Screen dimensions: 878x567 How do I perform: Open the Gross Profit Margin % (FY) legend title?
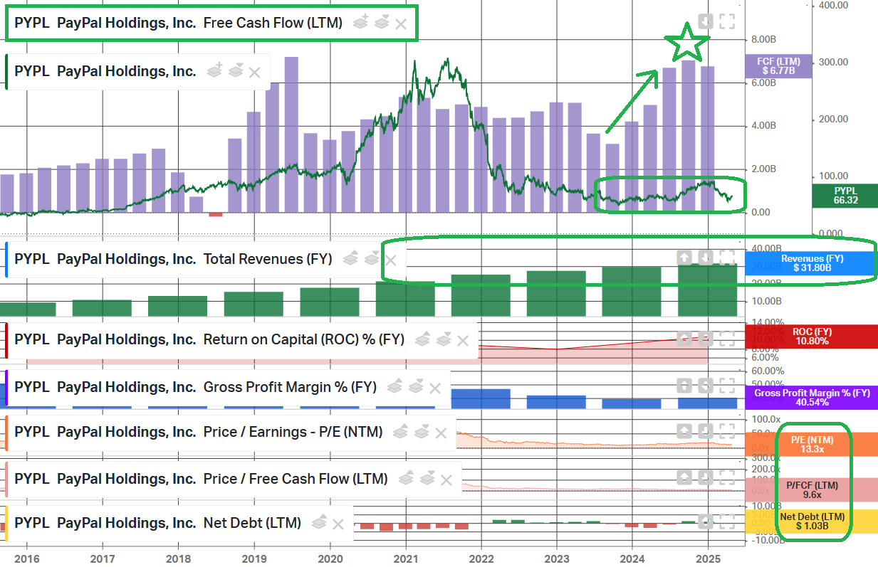196,387
